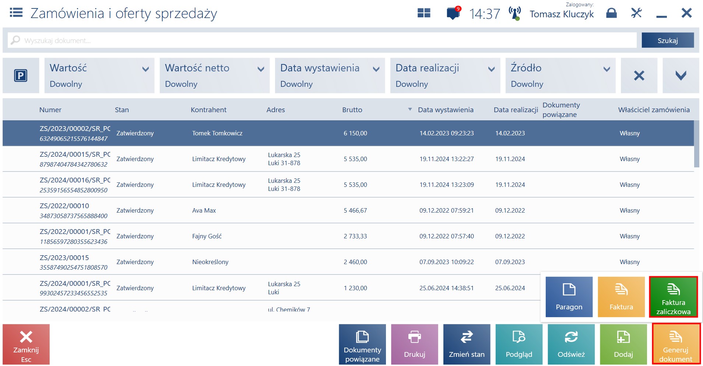Add a new order with Dodaj

pos(623,344)
